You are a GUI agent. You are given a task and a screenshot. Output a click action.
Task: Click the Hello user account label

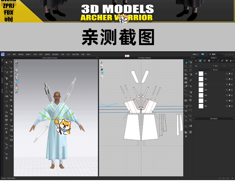(195, 54)
